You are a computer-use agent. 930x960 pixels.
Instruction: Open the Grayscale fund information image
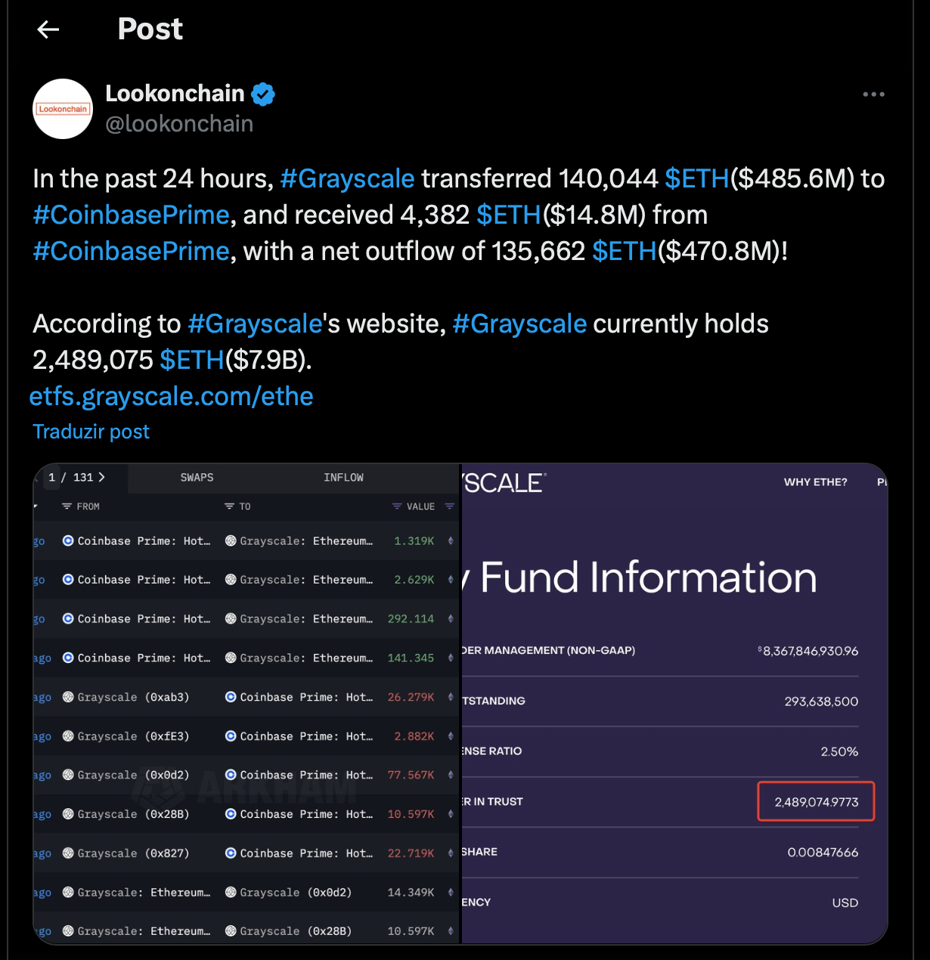click(x=674, y=704)
